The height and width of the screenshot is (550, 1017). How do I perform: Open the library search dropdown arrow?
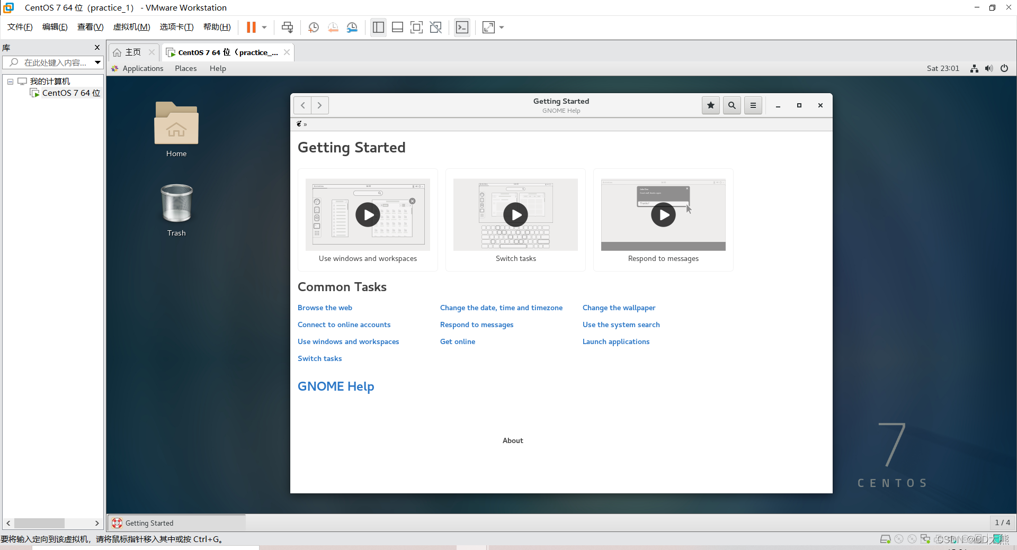(x=97, y=62)
